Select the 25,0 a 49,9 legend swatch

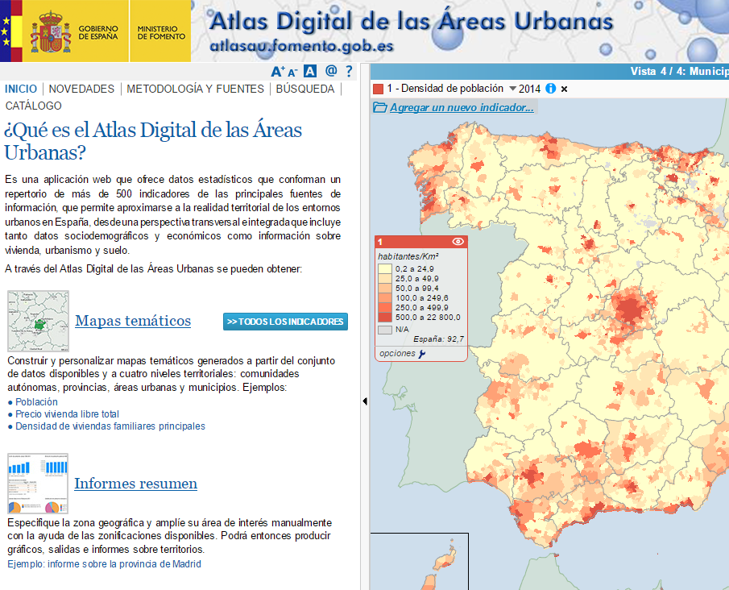click(x=385, y=279)
